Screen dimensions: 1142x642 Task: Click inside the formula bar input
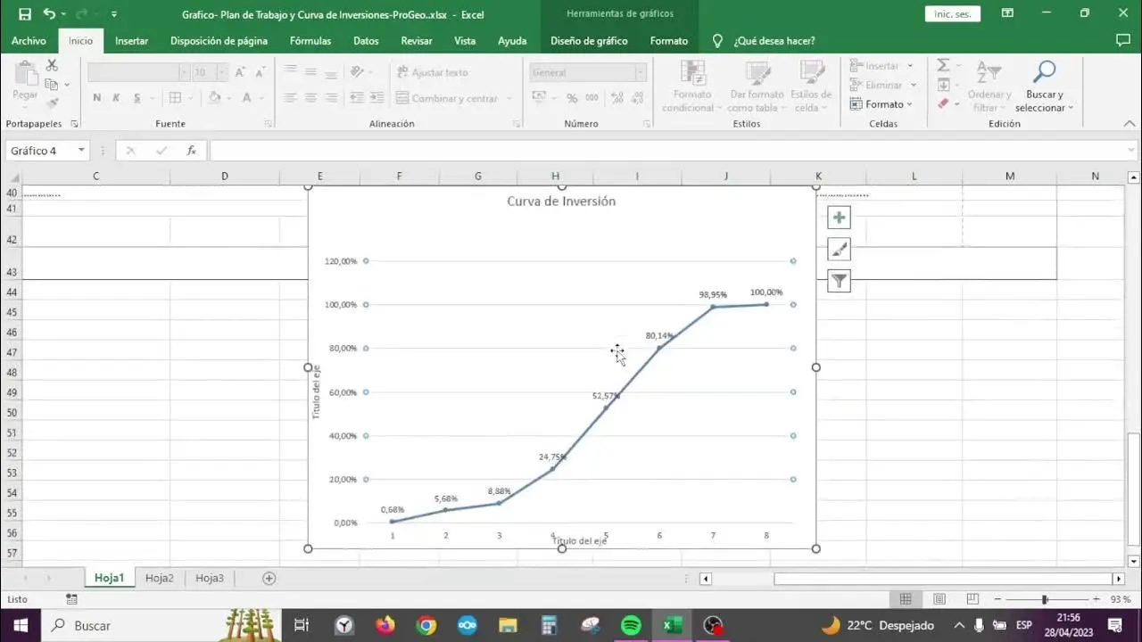coord(674,151)
